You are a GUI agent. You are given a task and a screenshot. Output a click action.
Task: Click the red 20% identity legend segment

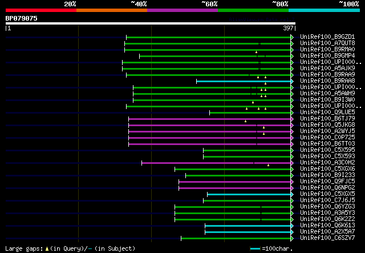click(x=41, y=10)
